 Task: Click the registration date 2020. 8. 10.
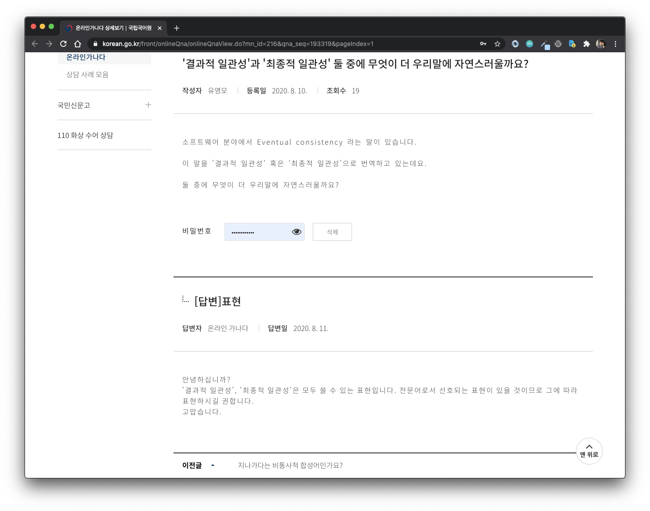tap(290, 91)
